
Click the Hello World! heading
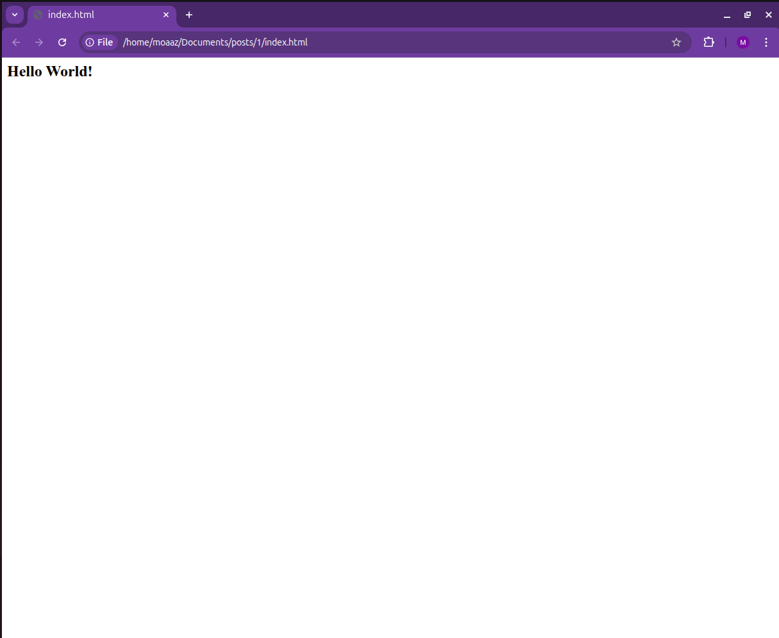[x=50, y=72]
